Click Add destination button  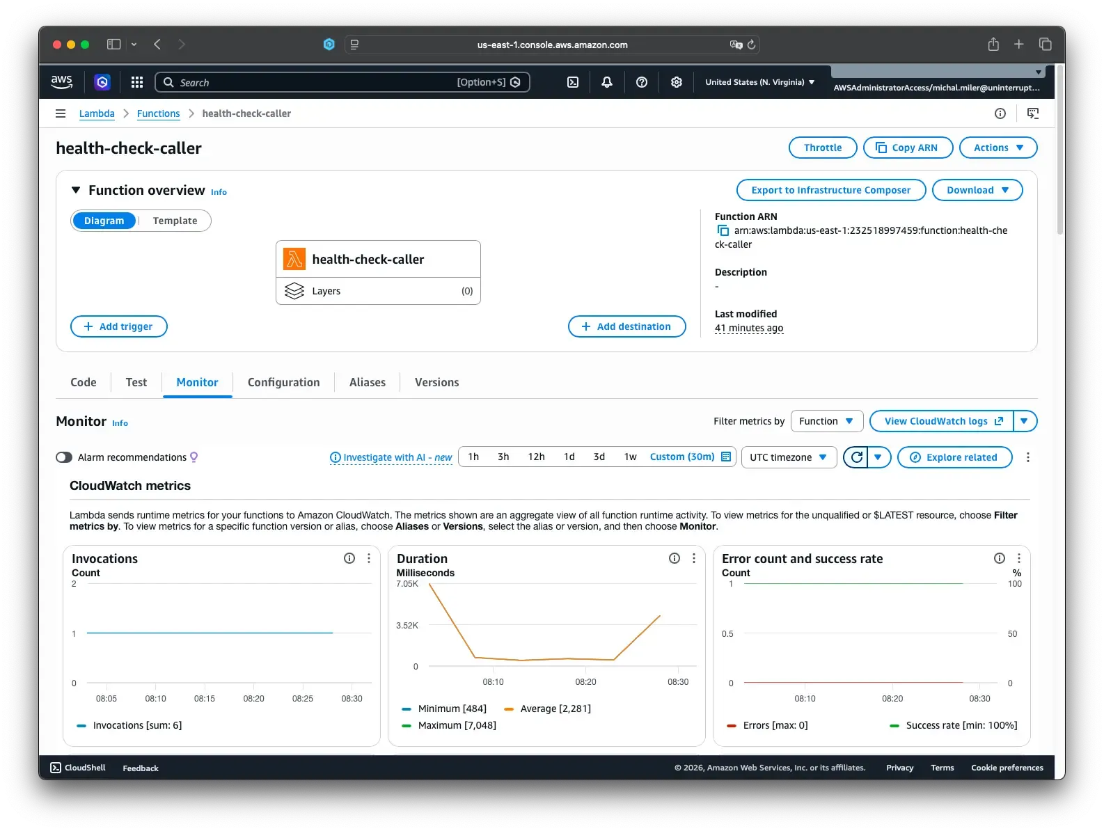[627, 326]
